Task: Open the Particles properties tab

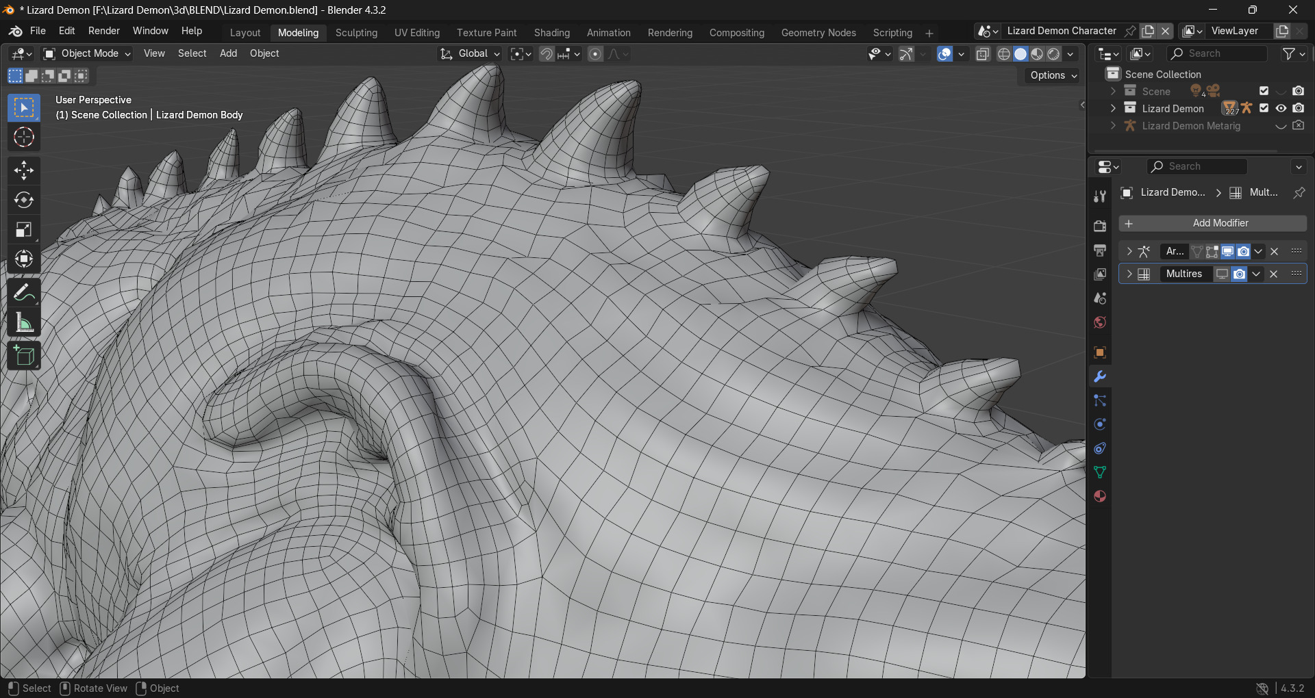Action: tap(1100, 400)
